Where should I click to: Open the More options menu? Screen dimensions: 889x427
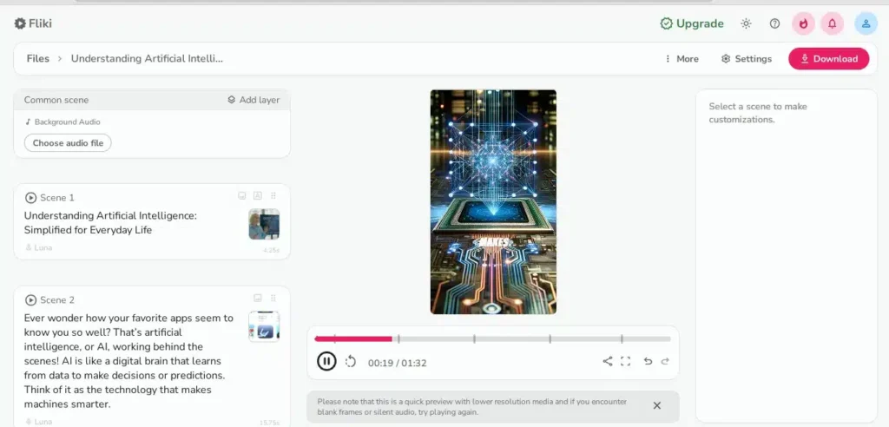[682, 59]
